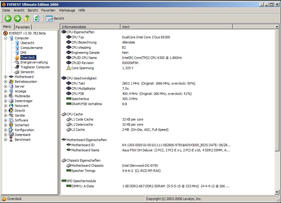Open the Werkzeuge menu

coord(67,10)
